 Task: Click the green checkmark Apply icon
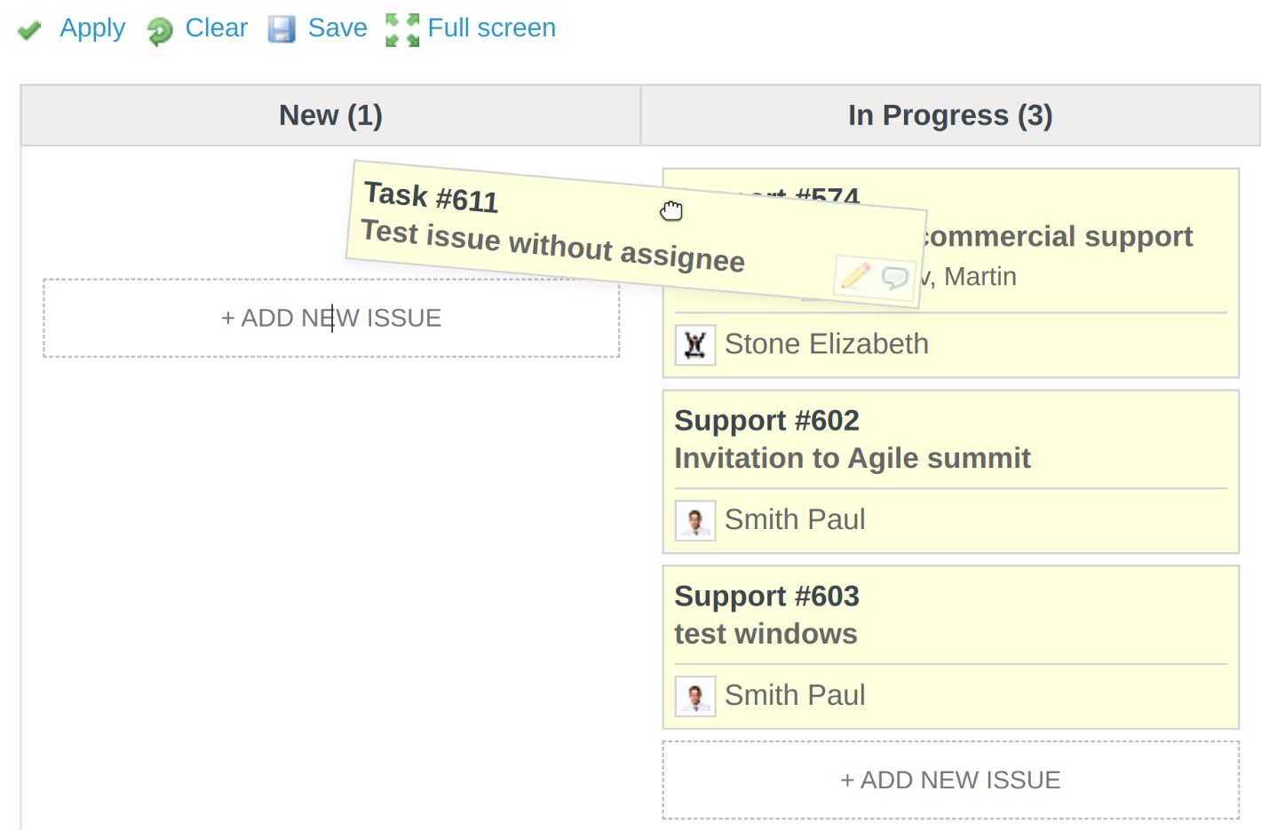tap(29, 28)
